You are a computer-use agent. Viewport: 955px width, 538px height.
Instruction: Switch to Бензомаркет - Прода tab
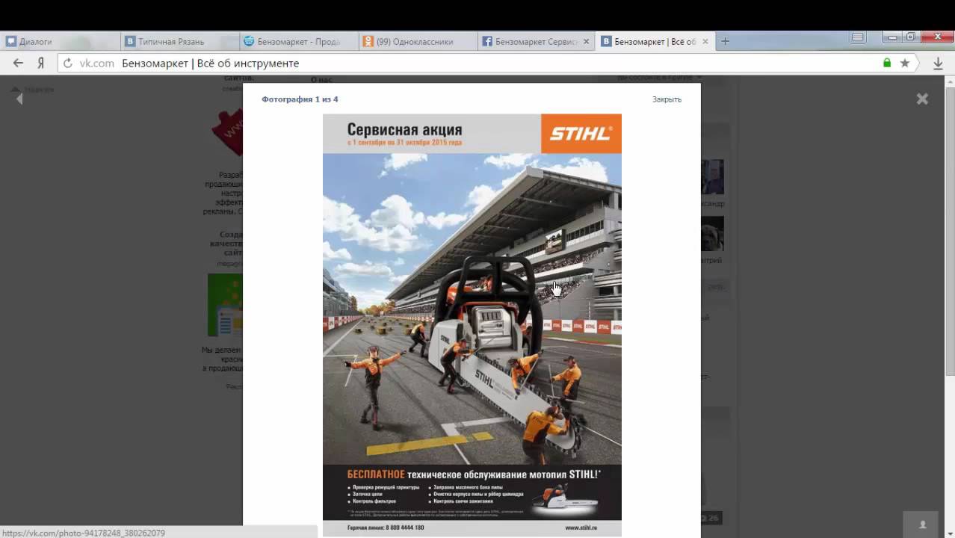tap(299, 42)
